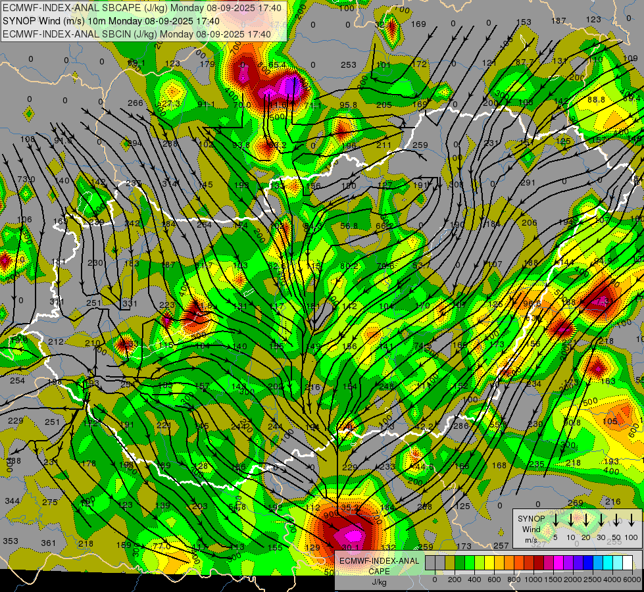Click the map value 353
Screen dimensions: 644x592
(x=11, y=541)
